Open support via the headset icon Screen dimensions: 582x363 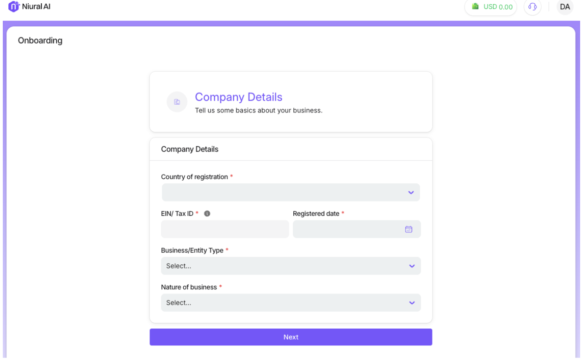coord(532,6)
